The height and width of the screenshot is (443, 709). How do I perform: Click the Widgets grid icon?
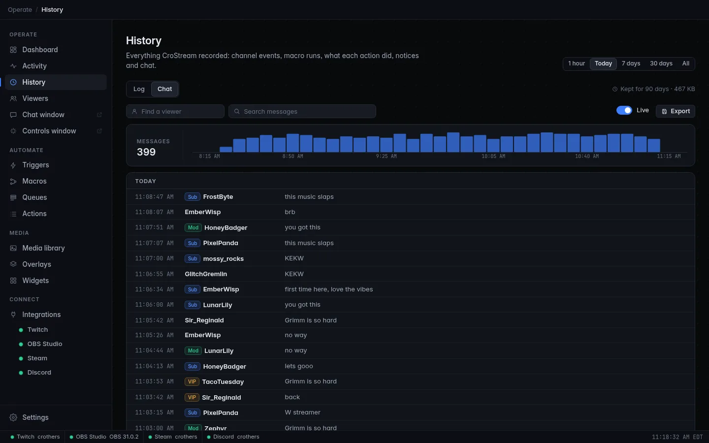point(13,281)
